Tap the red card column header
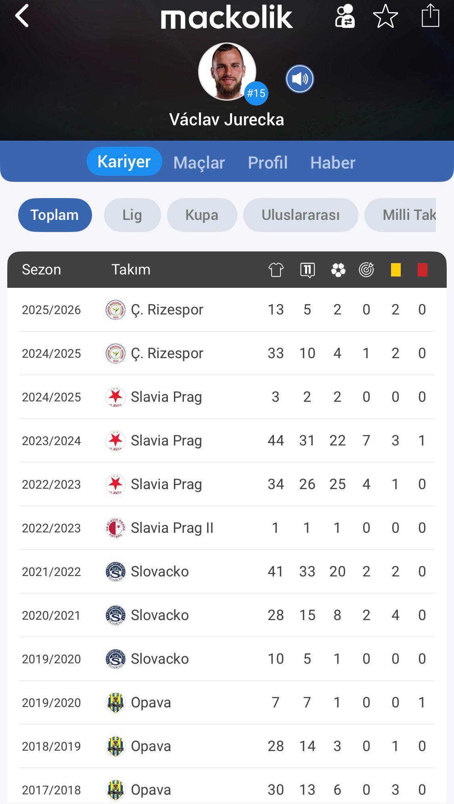 tap(422, 270)
